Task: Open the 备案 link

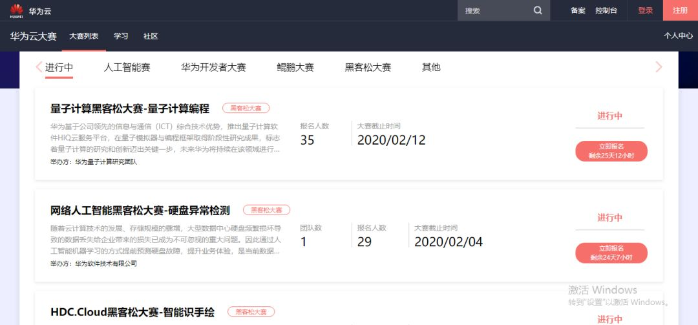Action: [x=578, y=11]
